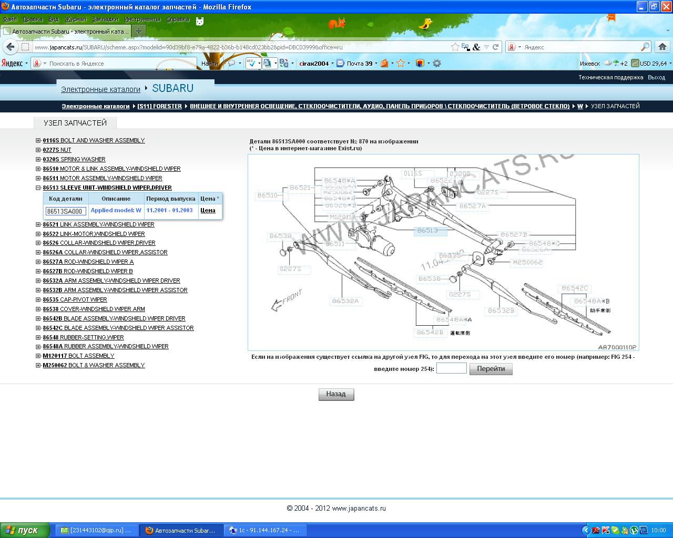Open the Журнал menu
673x538 pixels.
pyautogui.click(x=75, y=19)
